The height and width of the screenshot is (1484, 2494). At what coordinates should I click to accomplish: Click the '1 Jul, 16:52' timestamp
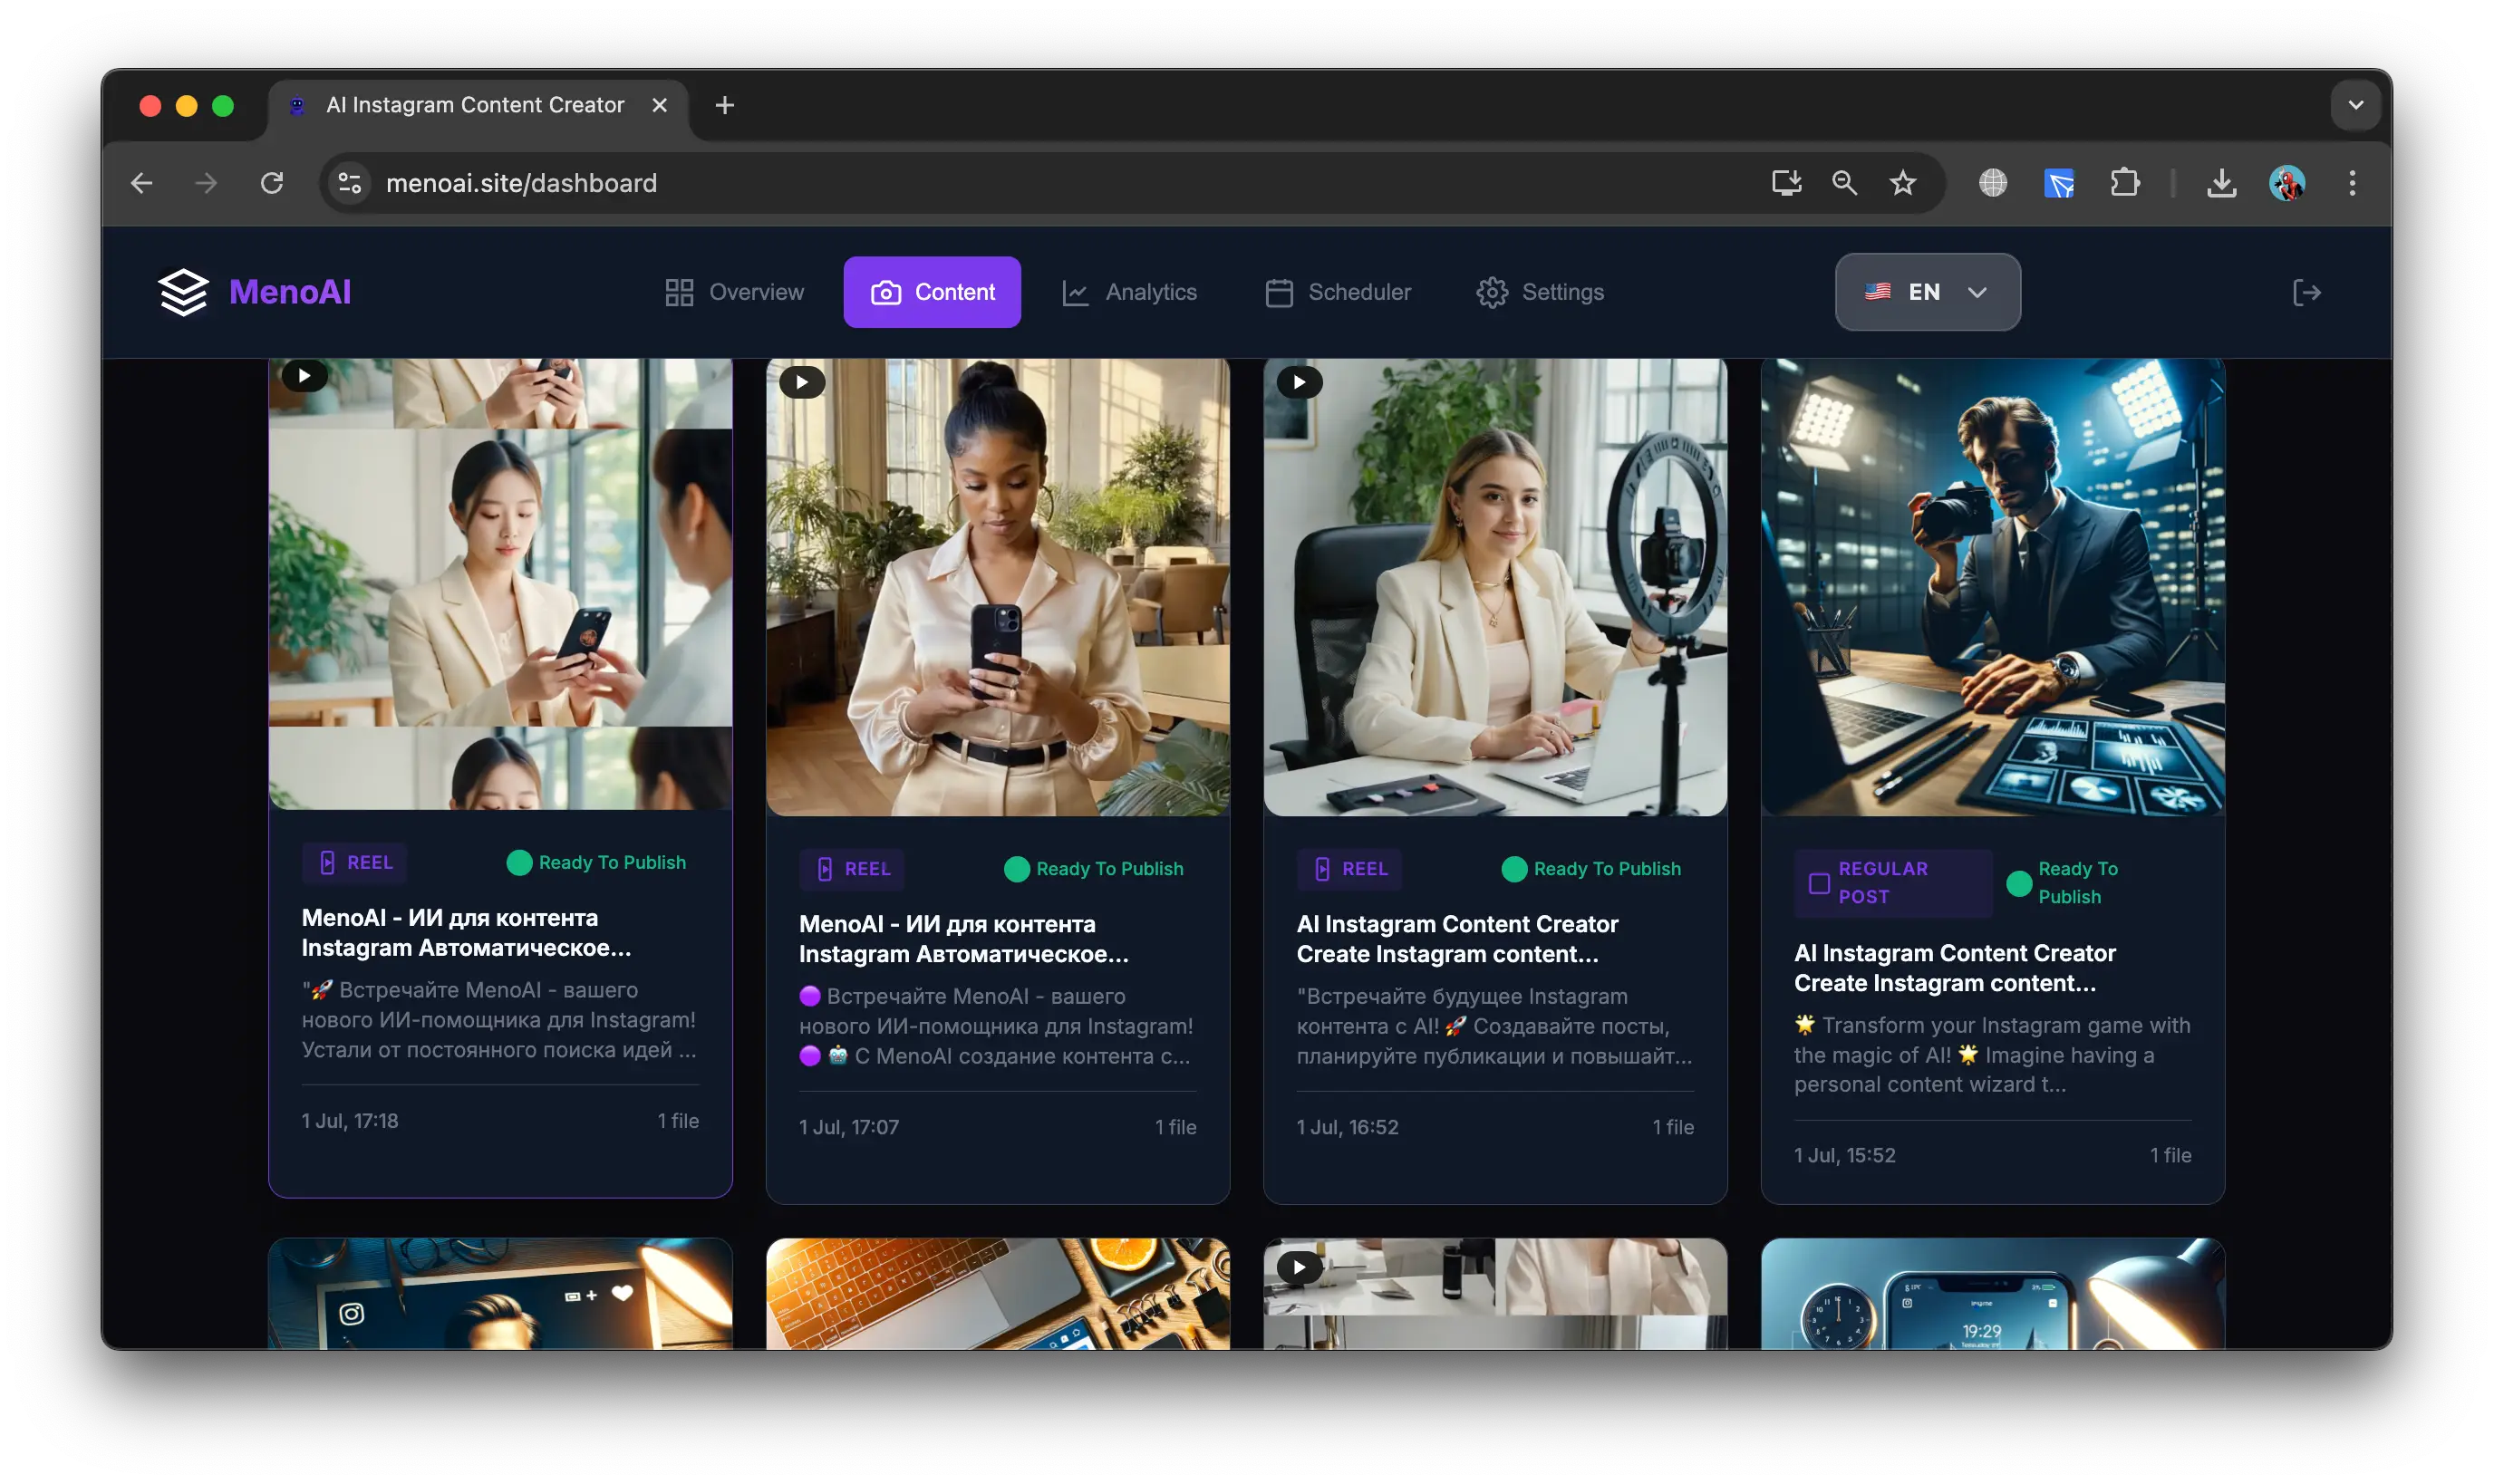(1347, 1126)
